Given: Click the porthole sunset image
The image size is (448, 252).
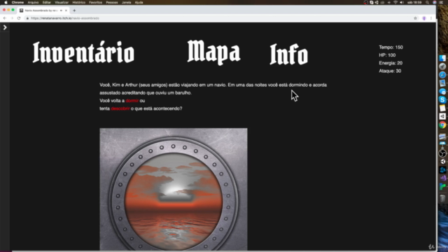Looking at the screenshot, I should (x=174, y=190).
